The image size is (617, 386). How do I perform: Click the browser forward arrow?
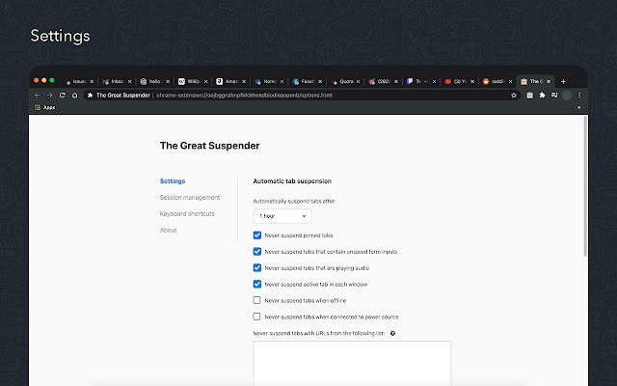[49, 95]
